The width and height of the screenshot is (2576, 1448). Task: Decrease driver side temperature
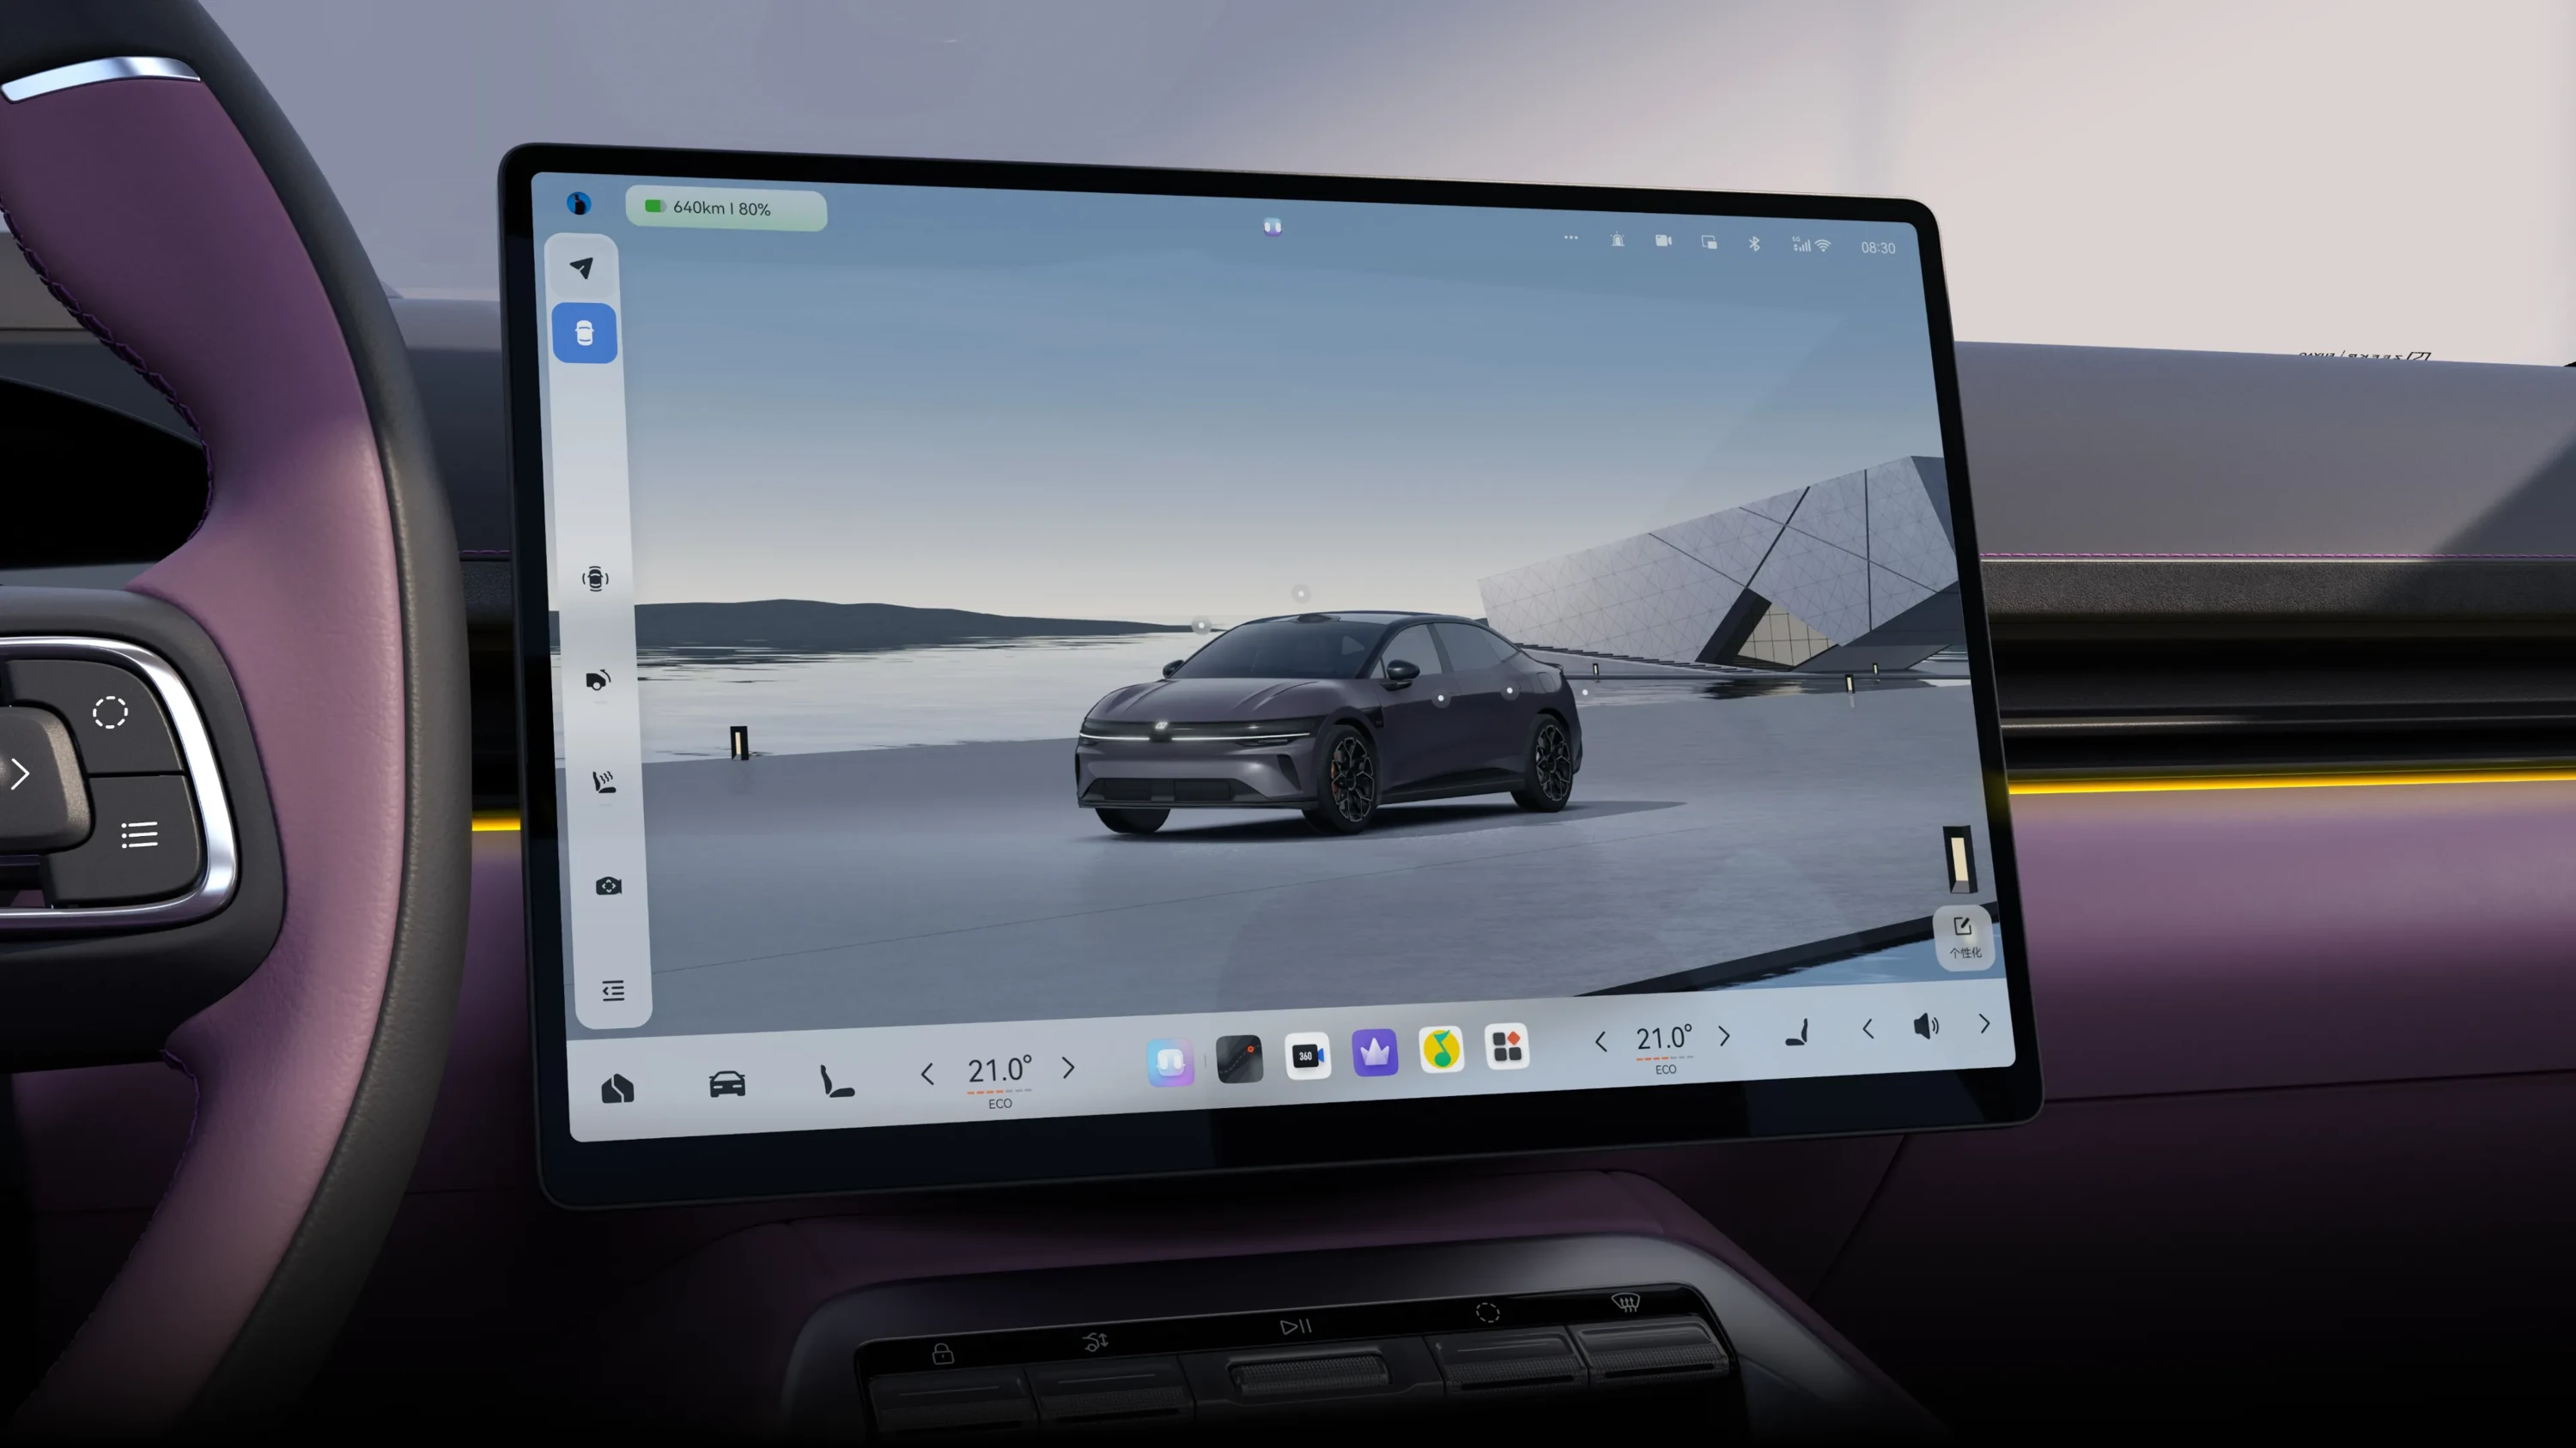927,1075
